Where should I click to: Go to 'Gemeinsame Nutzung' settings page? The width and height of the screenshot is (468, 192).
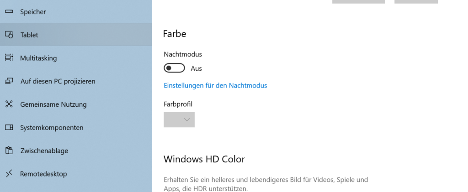pyautogui.click(x=53, y=104)
